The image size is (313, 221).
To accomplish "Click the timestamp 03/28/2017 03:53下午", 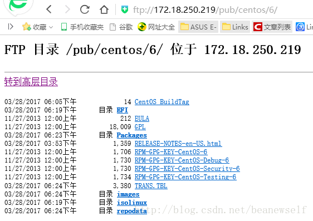I will click(x=40, y=144).
